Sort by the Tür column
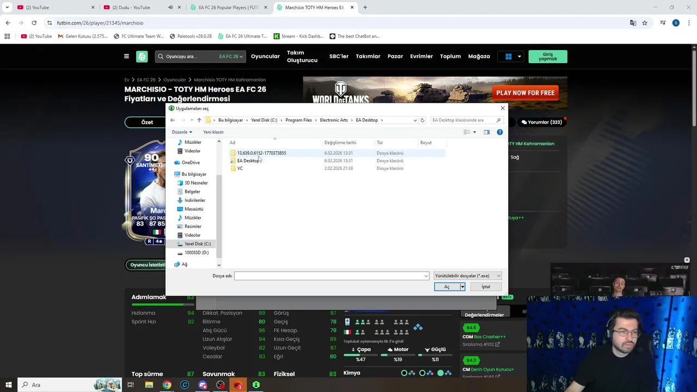 (380, 143)
